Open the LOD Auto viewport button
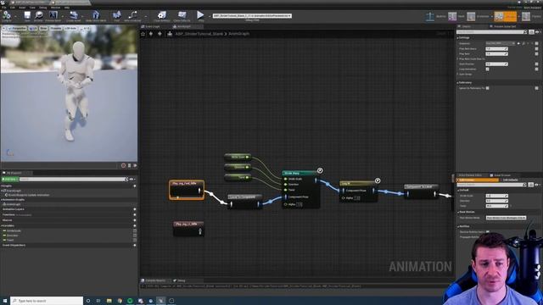 (70, 28)
